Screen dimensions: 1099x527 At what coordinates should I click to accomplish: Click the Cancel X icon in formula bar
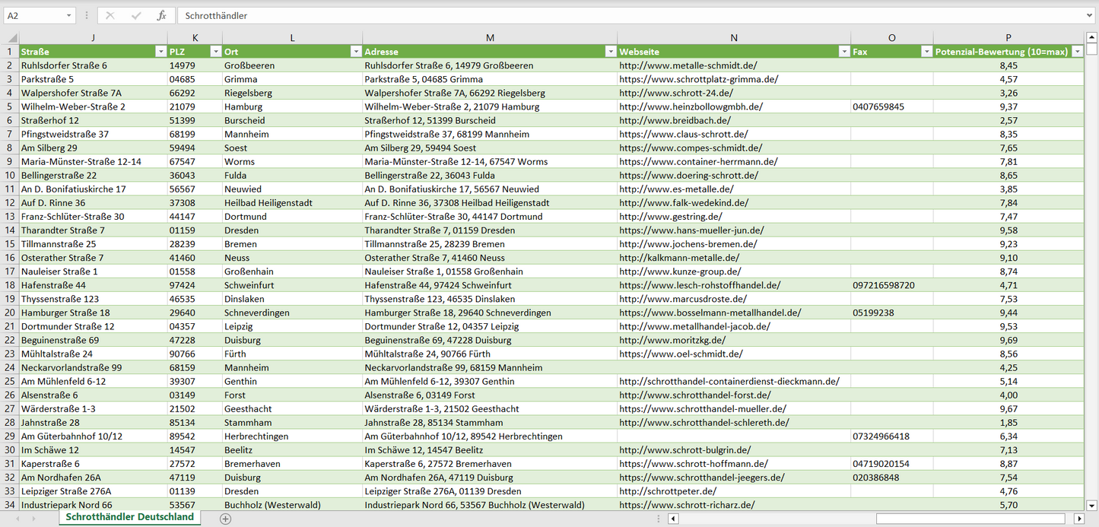(x=110, y=15)
